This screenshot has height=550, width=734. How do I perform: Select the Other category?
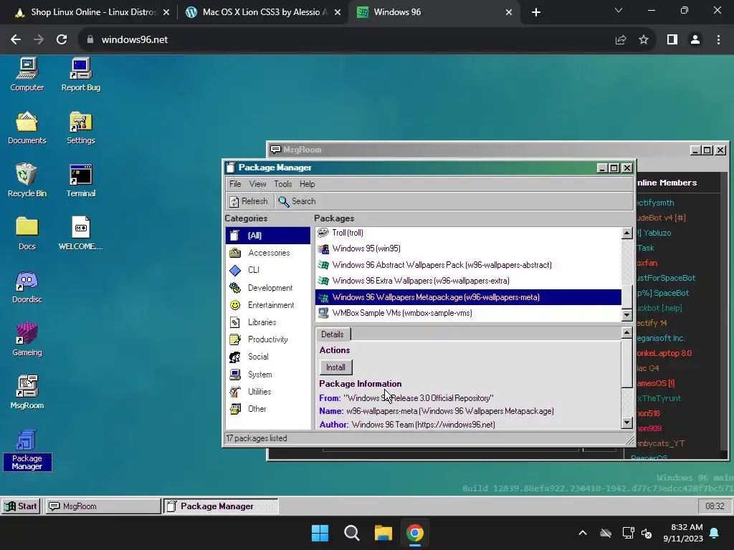268,409
